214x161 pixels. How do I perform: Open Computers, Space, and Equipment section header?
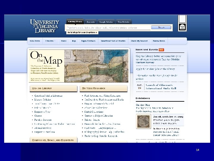pos(53,140)
